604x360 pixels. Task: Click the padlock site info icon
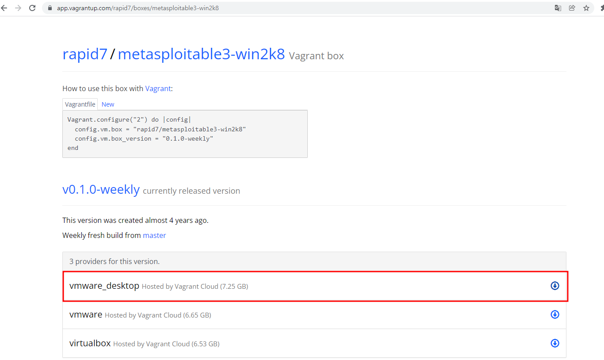(50, 8)
